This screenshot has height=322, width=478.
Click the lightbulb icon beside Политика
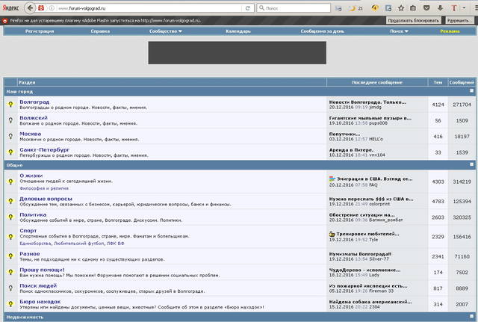pos(10,217)
